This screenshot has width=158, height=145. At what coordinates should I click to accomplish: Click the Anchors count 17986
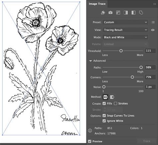pos(111,133)
